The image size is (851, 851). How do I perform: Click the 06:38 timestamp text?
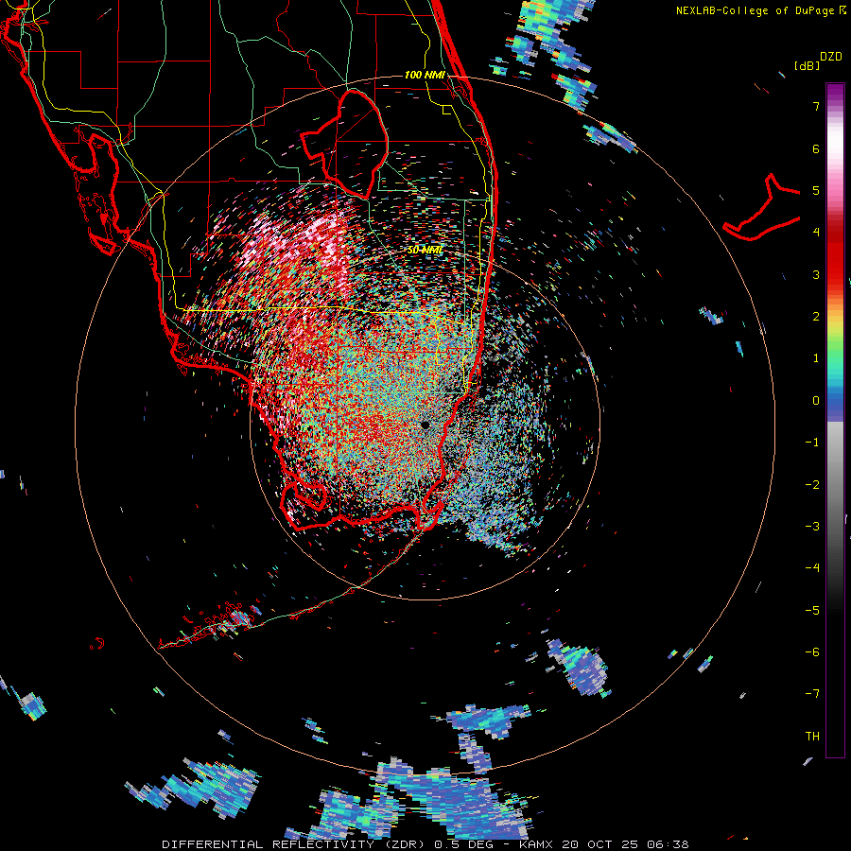coord(669,844)
